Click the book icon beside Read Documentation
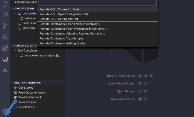Image resolution: width=194 pixels, height=117 pixels. tap(15, 92)
